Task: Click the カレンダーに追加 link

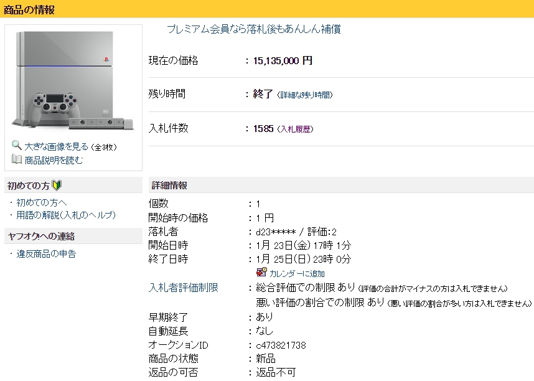Action: 296,273
